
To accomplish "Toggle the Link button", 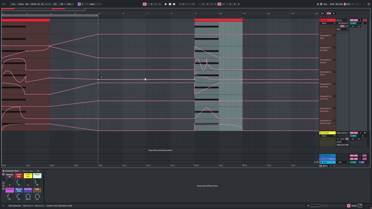I will coord(13,4).
